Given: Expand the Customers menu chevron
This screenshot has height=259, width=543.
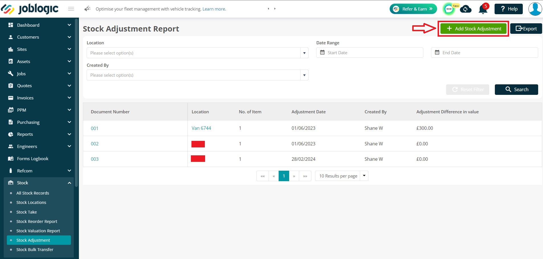Looking at the screenshot, I should pos(69,37).
